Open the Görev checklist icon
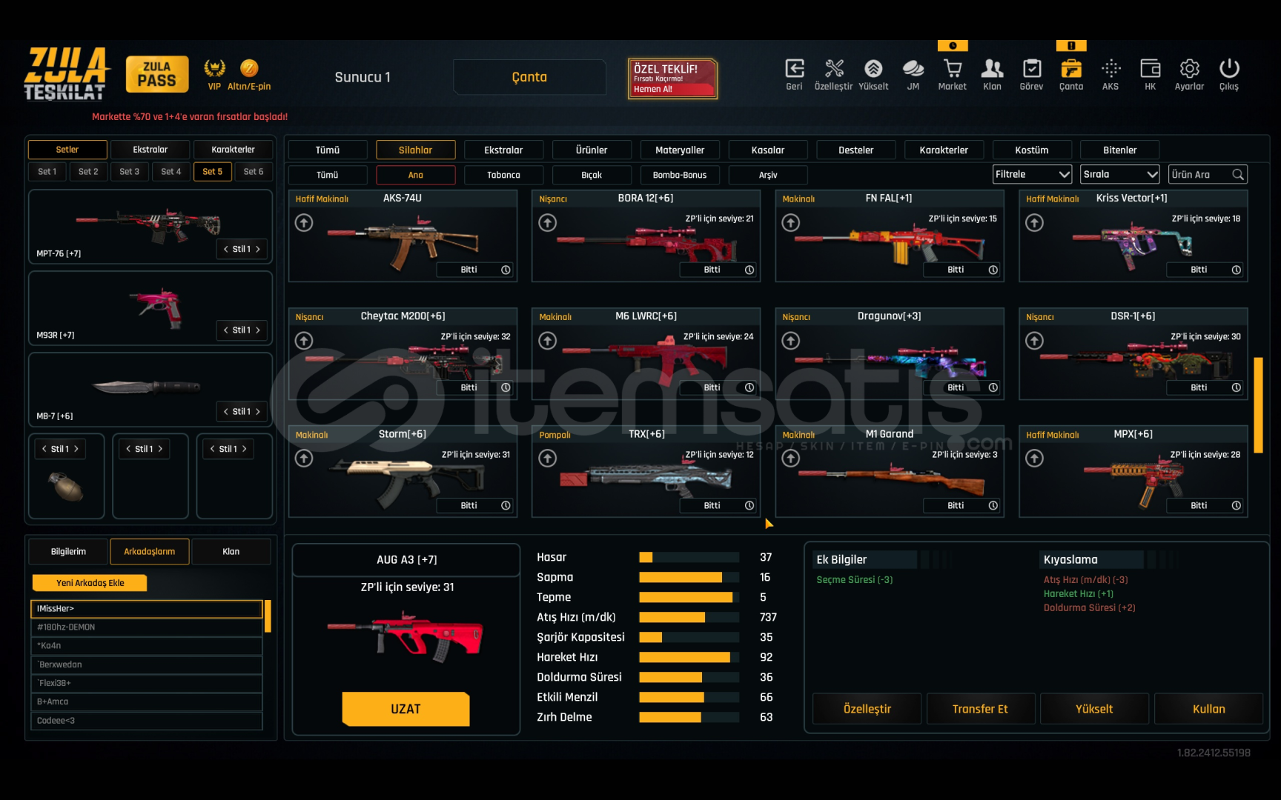1281x800 pixels. (1032, 69)
